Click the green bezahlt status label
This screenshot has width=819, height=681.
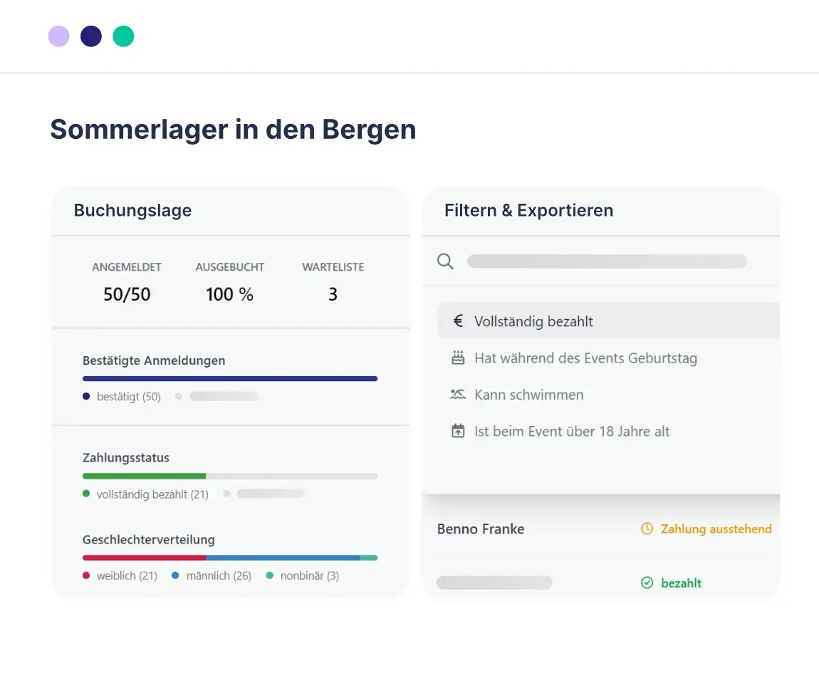tap(681, 583)
